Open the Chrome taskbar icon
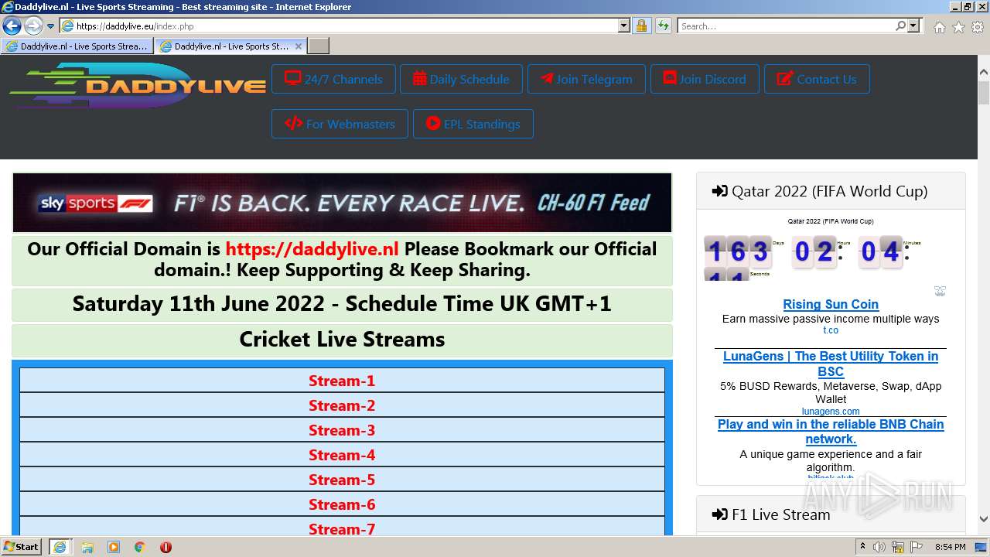 coord(140,547)
